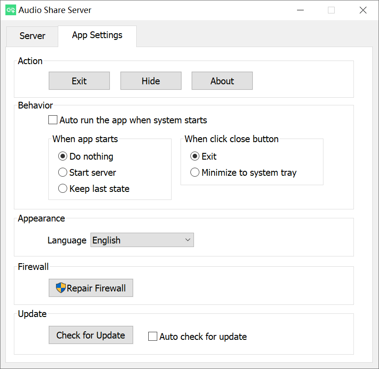Open the About dialog
Viewport: 379px width, 369px height.
pos(222,81)
